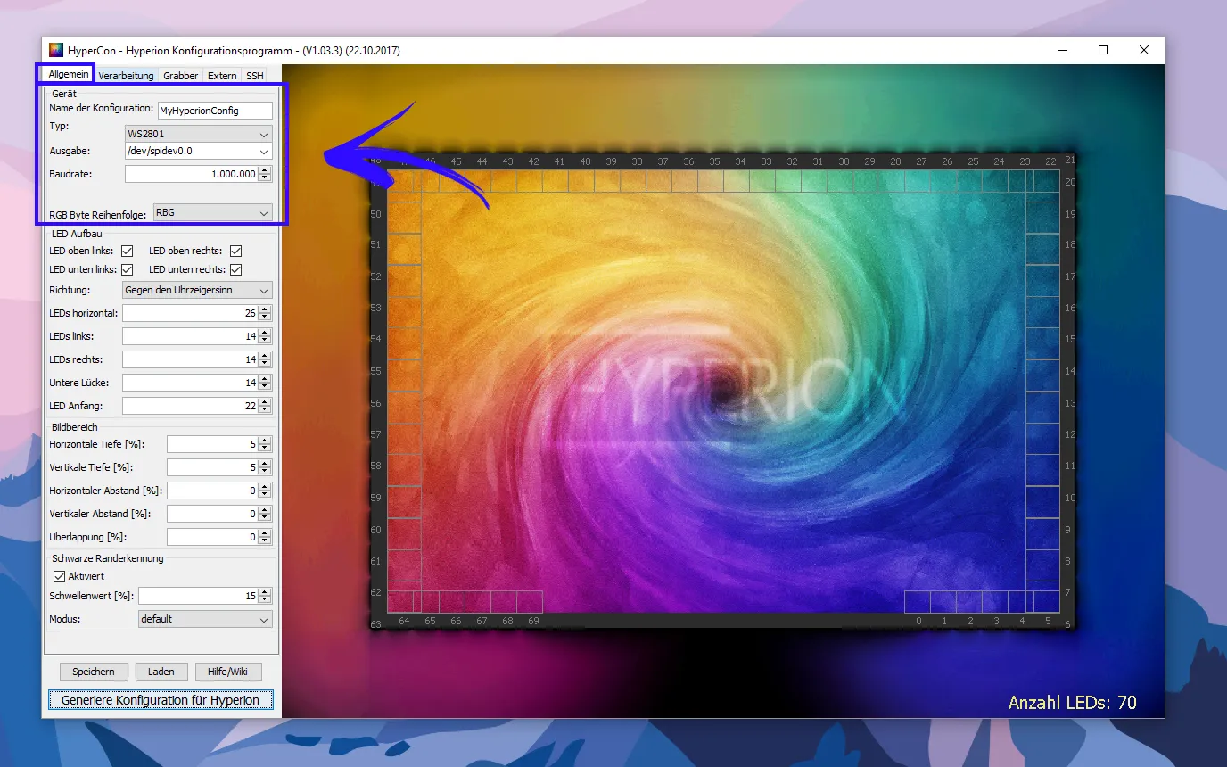
Task: Increase Vertikaler Abstand with up arrow
Action: pyautogui.click(x=265, y=510)
